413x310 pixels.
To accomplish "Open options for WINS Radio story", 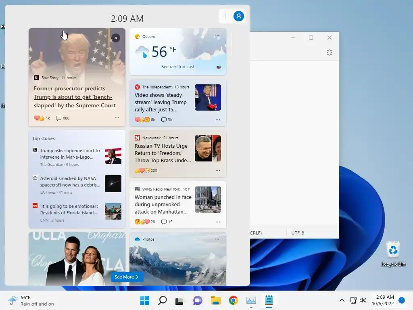I will (x=217, y=222).
